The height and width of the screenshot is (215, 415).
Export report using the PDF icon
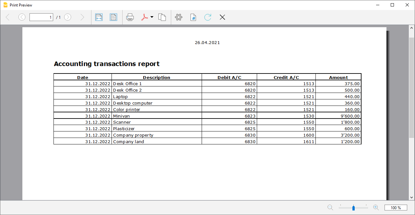pyautogui.click(x=145, y=17)
